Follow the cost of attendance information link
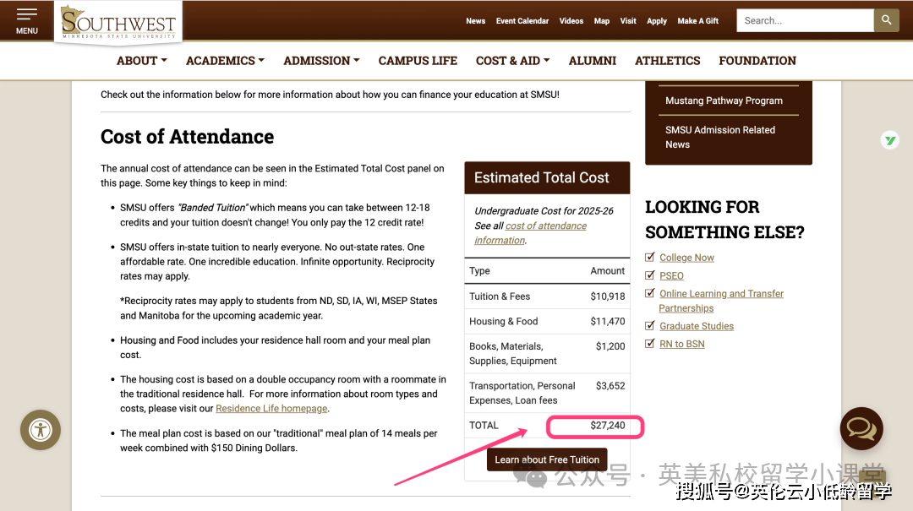 pos(545,226)
